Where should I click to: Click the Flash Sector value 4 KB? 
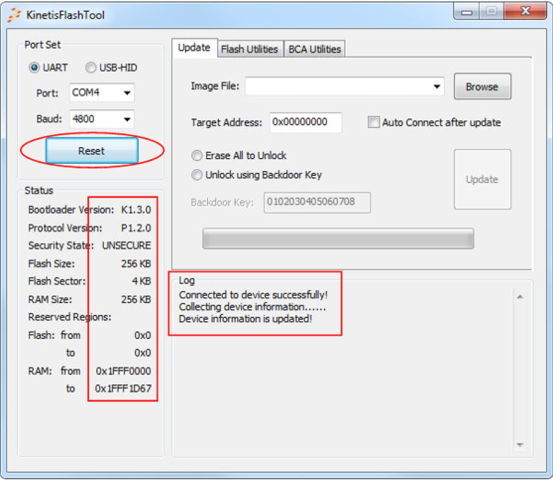click(142, 282)
